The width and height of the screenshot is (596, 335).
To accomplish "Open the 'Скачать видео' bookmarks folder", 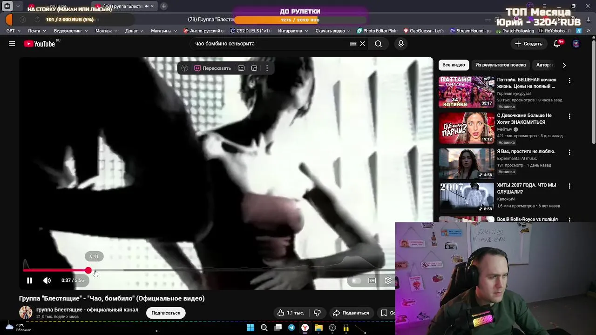I will [333, 31].
